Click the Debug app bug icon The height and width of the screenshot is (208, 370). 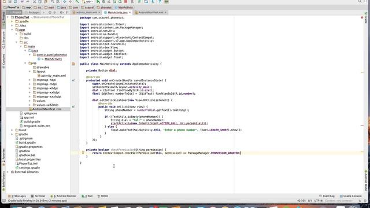tap(103, 1)
